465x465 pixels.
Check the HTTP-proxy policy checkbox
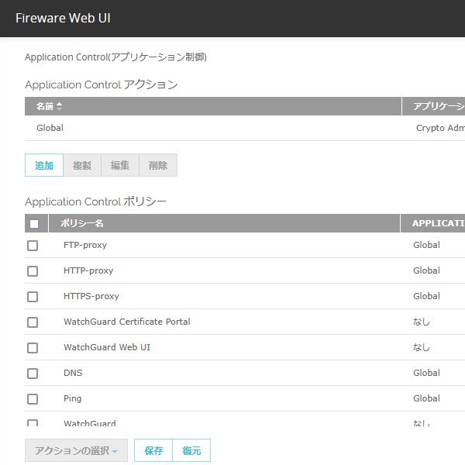(x=33, y=271)
